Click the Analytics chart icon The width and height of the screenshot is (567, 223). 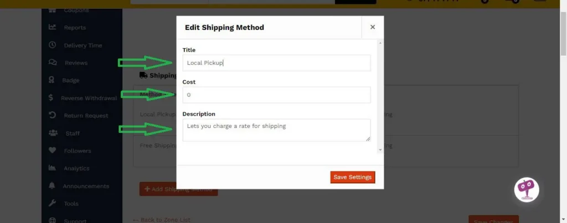52,168
